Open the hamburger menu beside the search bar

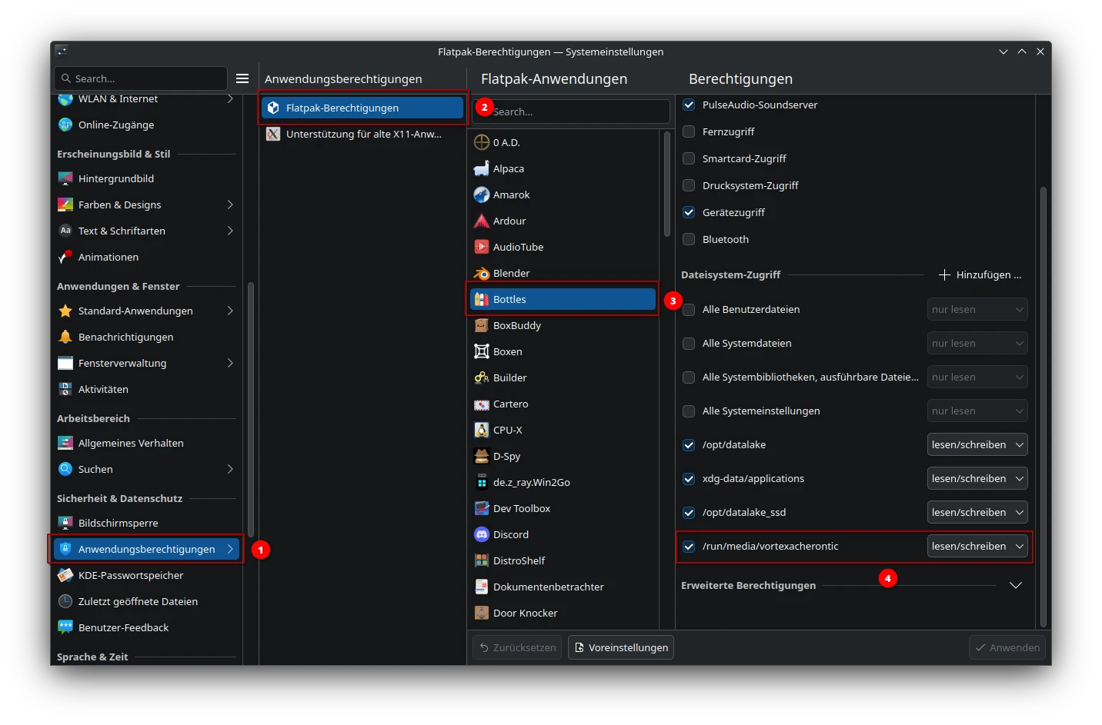point(242,78)
